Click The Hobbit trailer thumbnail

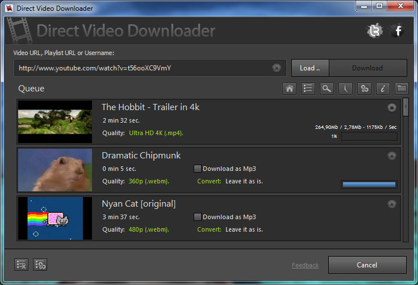point(55,122)
